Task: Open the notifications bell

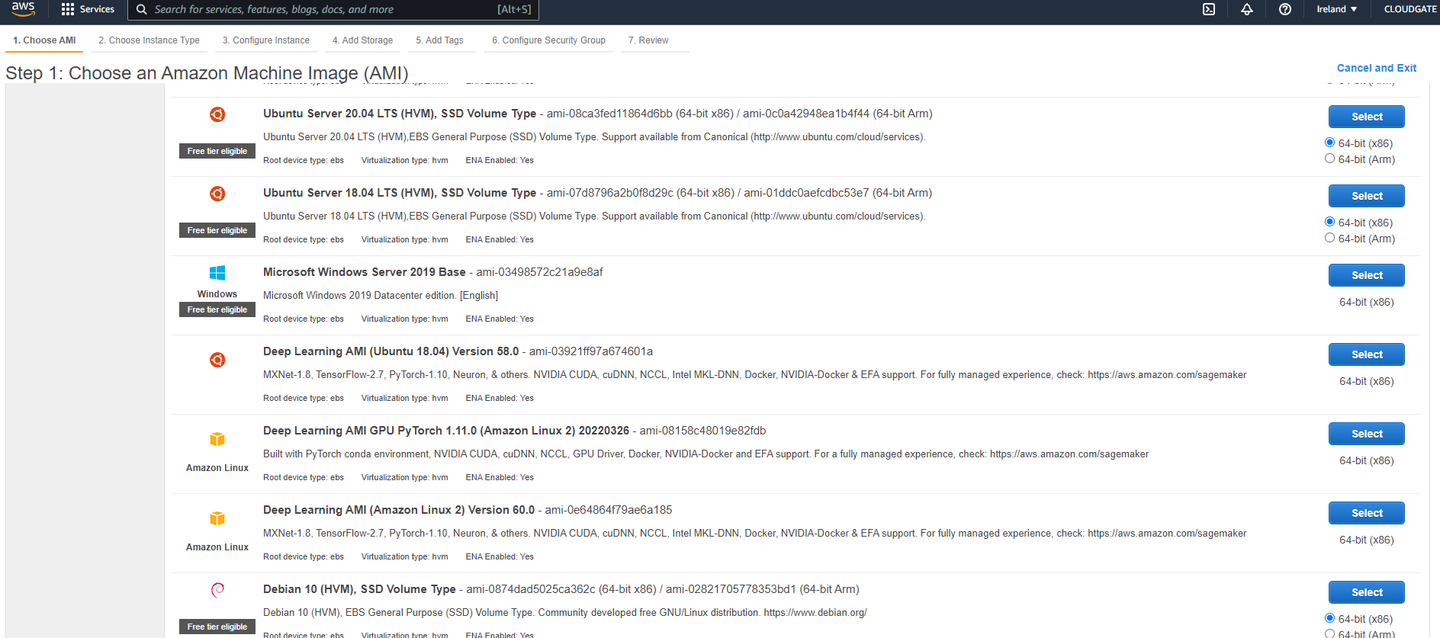Action: [x=1247, y=9]
